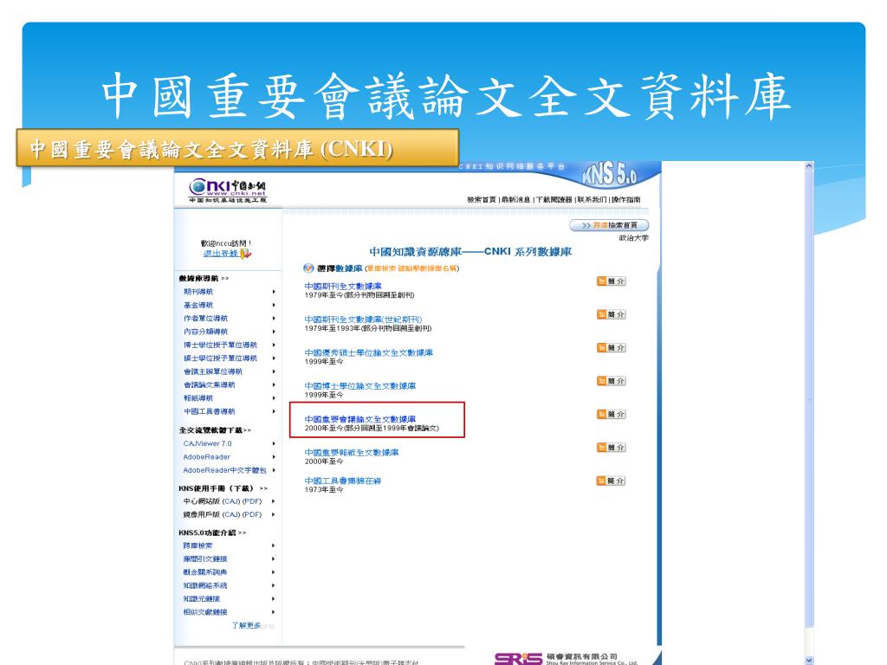Click the KNS使用手冊（下載） >> heading
Viewport: 887px width, 665px height.
point(223,488)
